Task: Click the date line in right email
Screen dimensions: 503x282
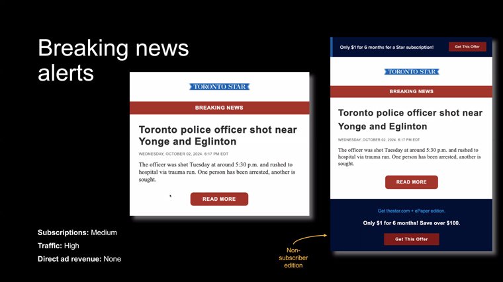Action: pos(379,140)
